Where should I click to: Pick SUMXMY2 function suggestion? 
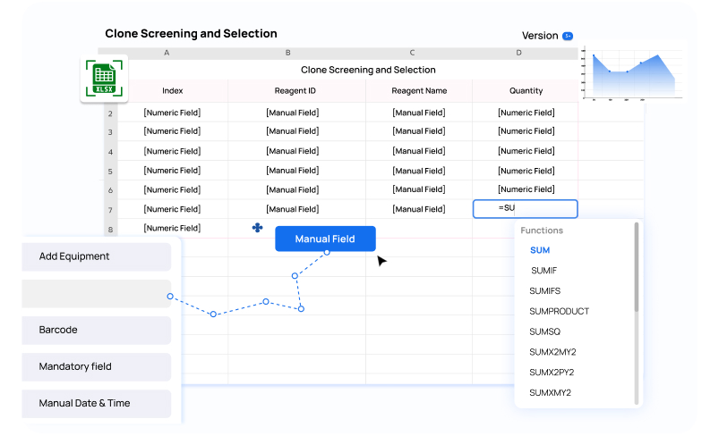coord(551,392)
